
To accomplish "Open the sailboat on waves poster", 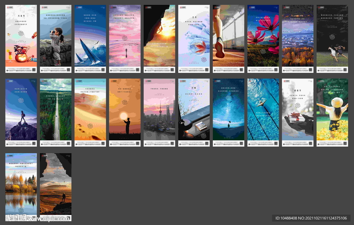I will tap(90, 39).
